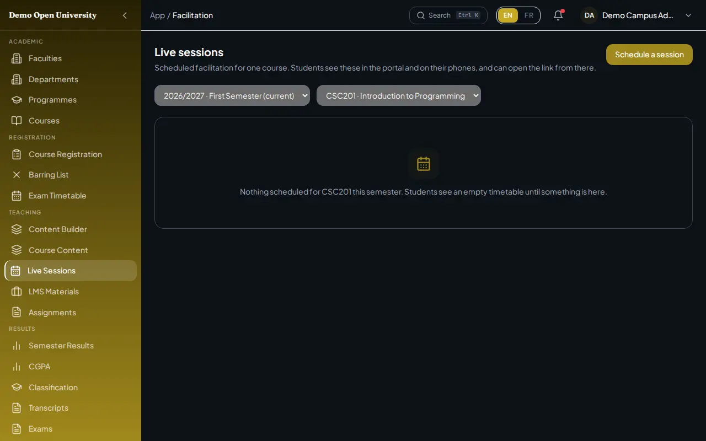
Task: Collapse the sidebar with the chevron arrow
Action: 125,15
